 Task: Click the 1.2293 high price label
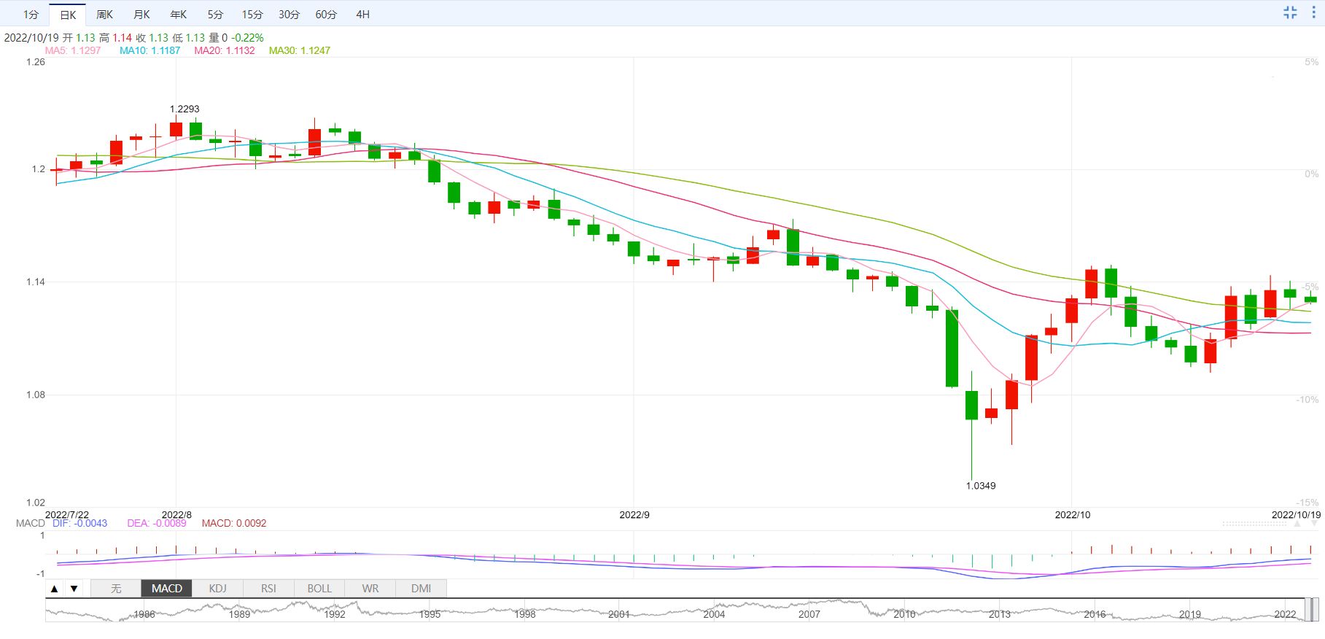click(184, 109)
